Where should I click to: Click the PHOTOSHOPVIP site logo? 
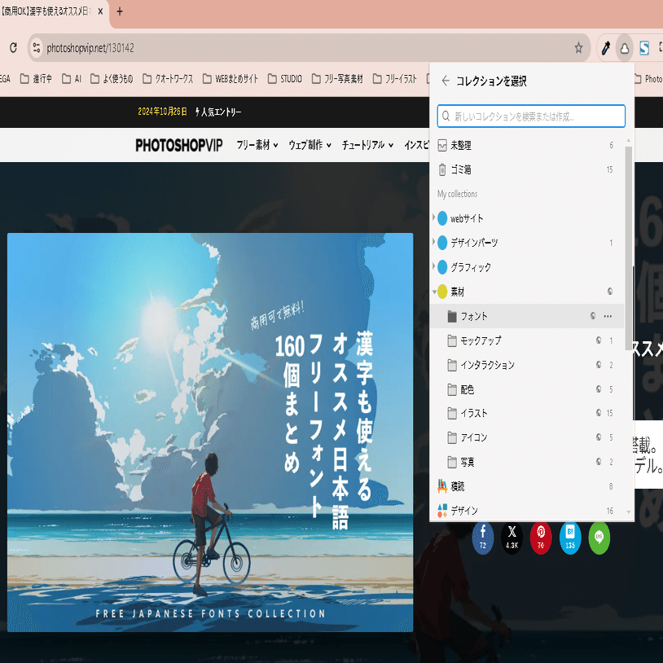click(x=179, y=145)
